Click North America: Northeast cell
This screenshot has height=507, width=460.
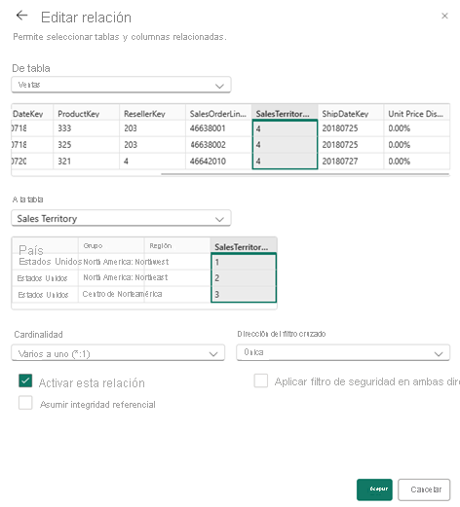(x=126, y=277)
